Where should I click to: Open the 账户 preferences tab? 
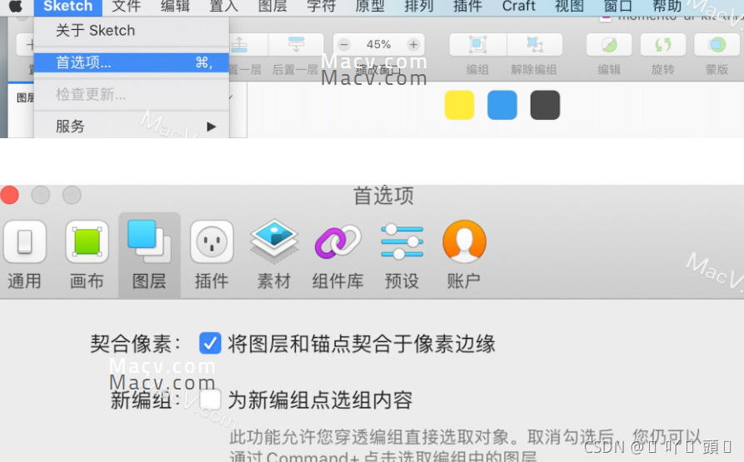coord(464,255)
